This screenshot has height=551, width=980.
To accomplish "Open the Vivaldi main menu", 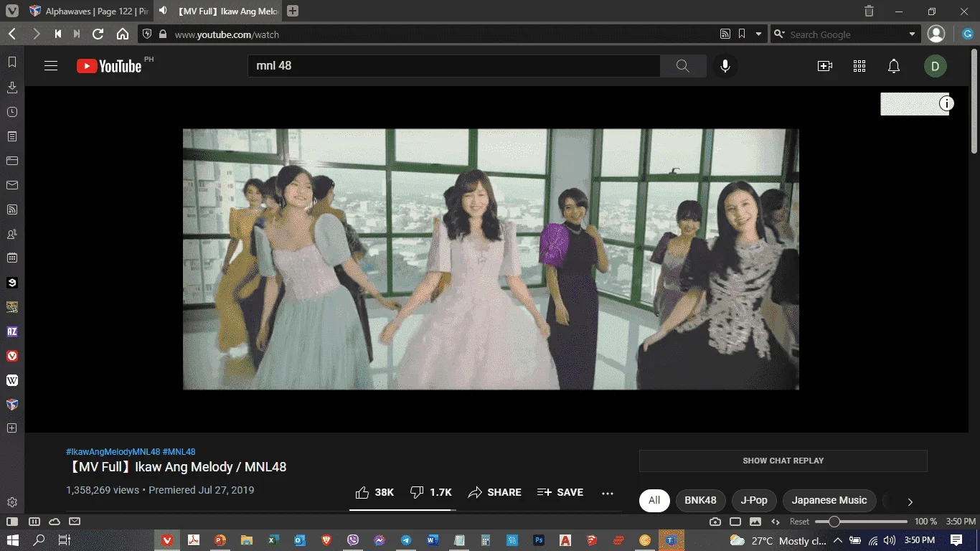I will tap(12, 11).
